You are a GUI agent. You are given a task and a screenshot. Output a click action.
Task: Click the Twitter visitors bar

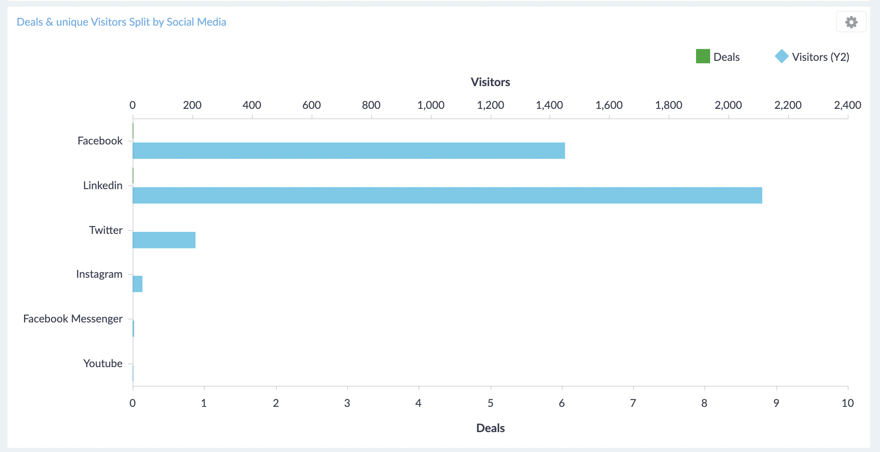click(164, 240)
